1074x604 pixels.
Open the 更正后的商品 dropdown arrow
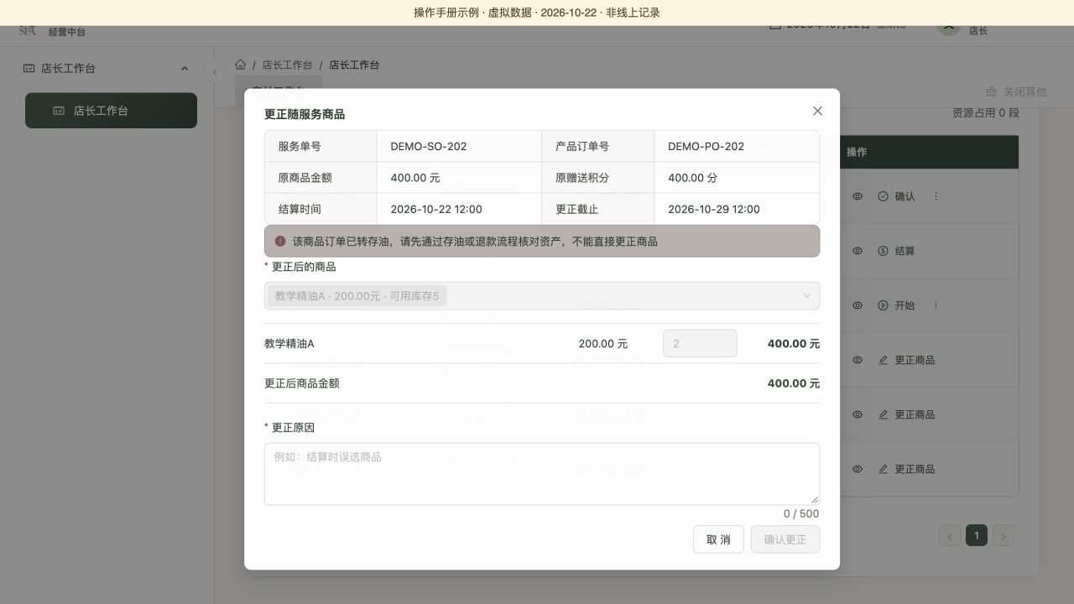point(807,295)
